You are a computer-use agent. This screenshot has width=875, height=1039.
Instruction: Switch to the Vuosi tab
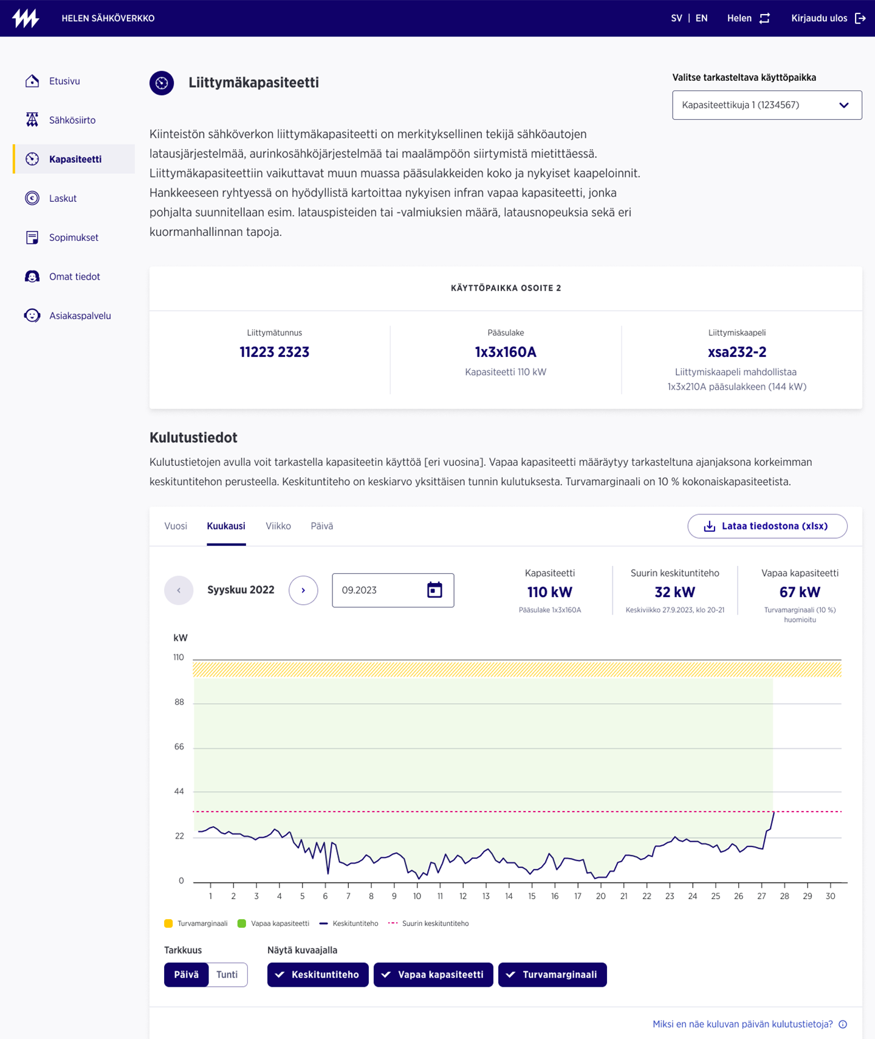coord(176,526)
